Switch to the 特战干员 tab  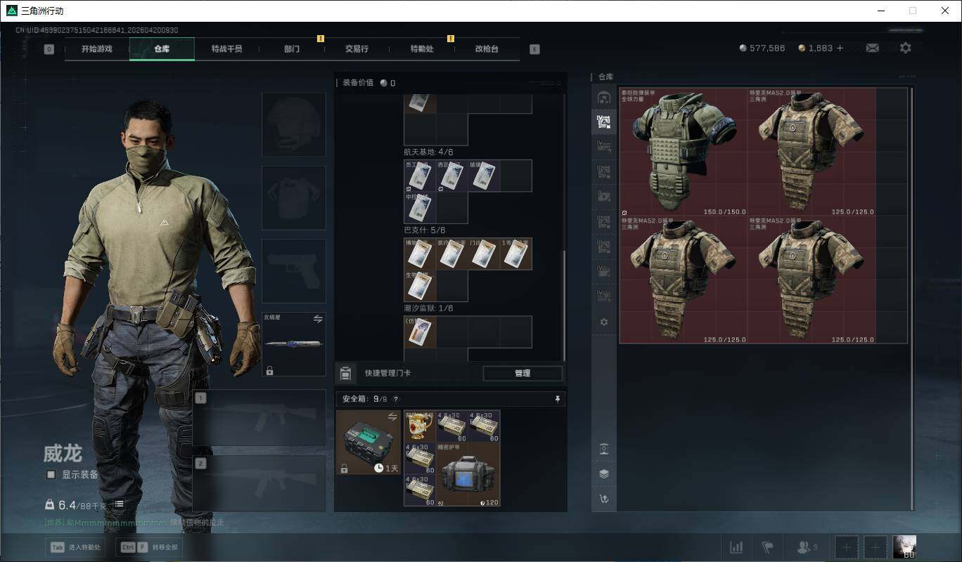point(226,49)
